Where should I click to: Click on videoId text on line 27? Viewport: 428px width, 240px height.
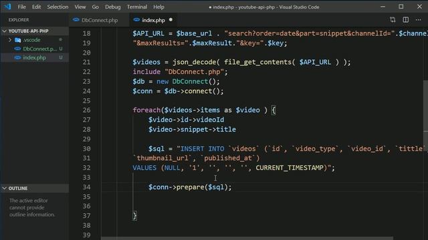210,120
